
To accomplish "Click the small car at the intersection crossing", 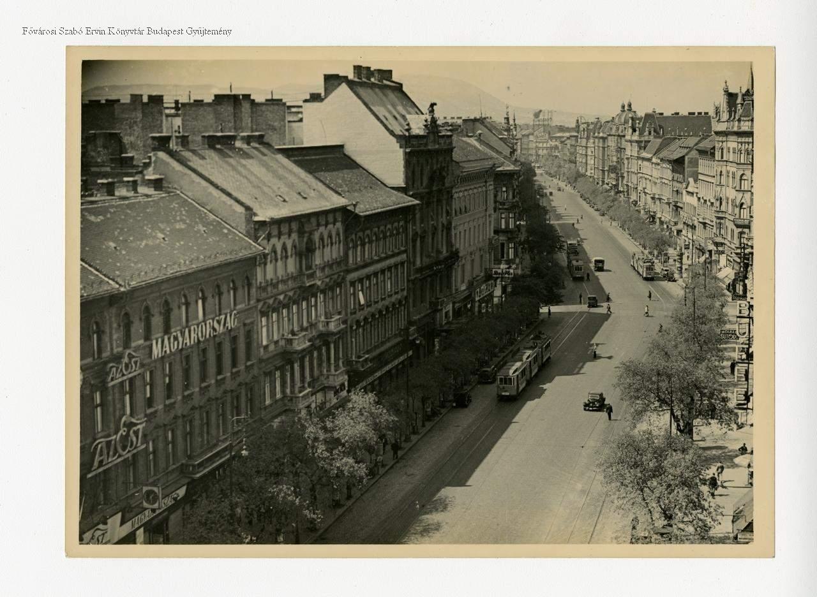I will pos(592,301).
